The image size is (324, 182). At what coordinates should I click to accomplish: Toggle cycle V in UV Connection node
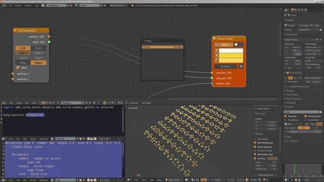[38, 53]
